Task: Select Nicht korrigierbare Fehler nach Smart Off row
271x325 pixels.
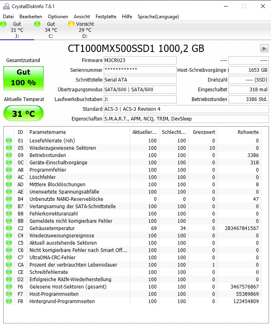Action: click(132, 250)
